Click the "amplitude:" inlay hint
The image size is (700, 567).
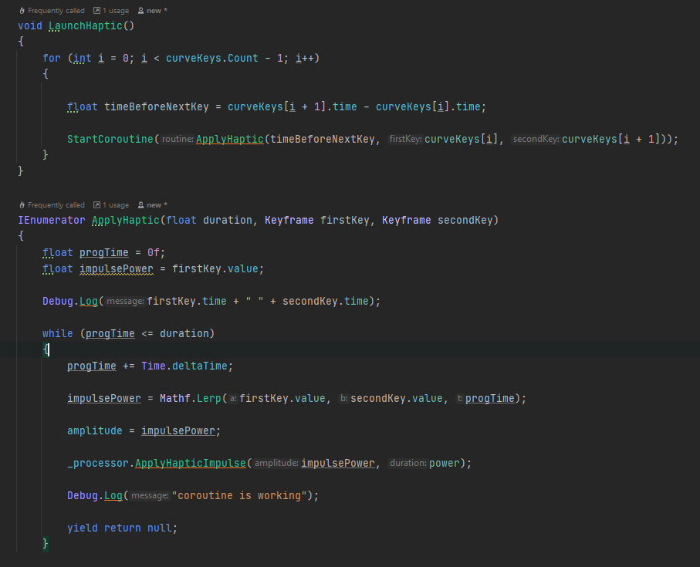tap(276, 464)
